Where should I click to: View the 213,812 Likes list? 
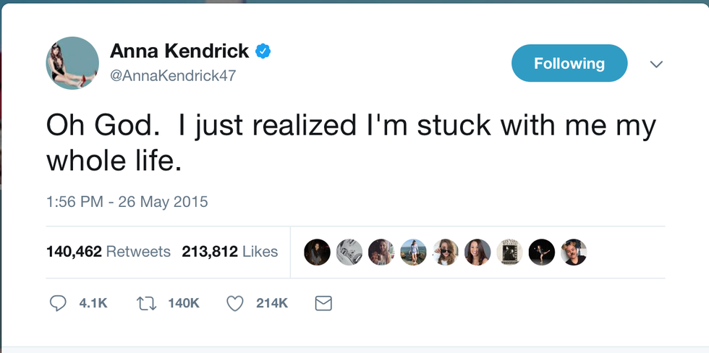[x=230, y=252]
